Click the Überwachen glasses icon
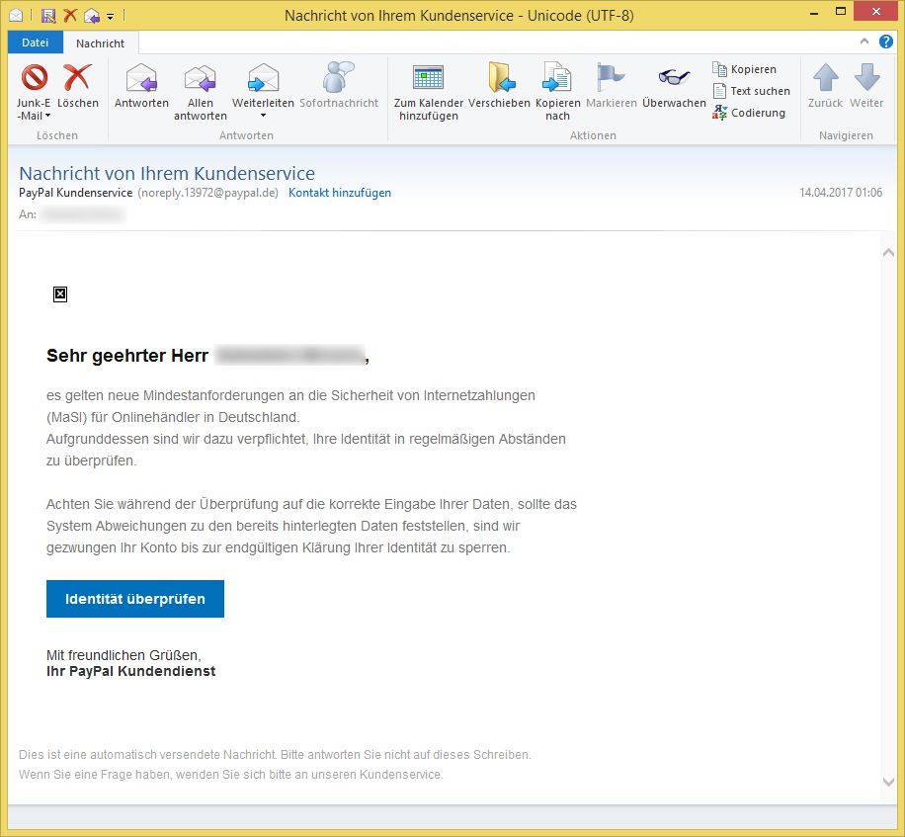This screenshot has width=905, height=837. [674, 77]
